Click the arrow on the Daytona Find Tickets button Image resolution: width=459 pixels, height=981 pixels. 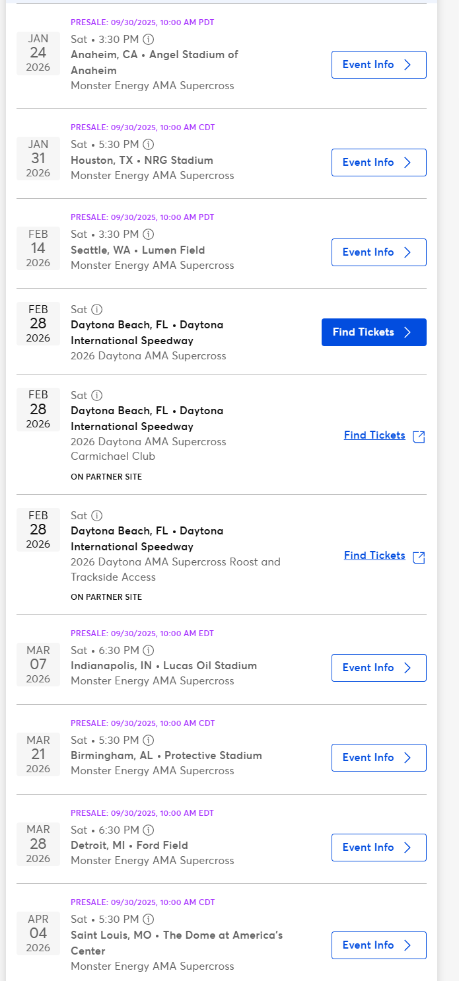(408, 332)
